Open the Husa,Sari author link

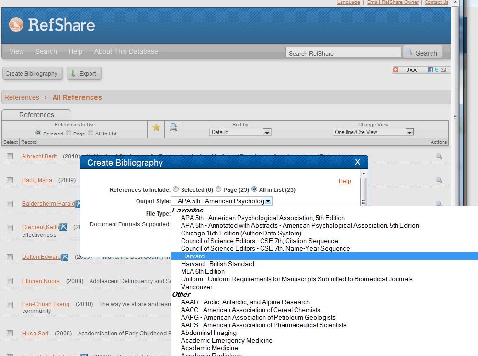35,333
